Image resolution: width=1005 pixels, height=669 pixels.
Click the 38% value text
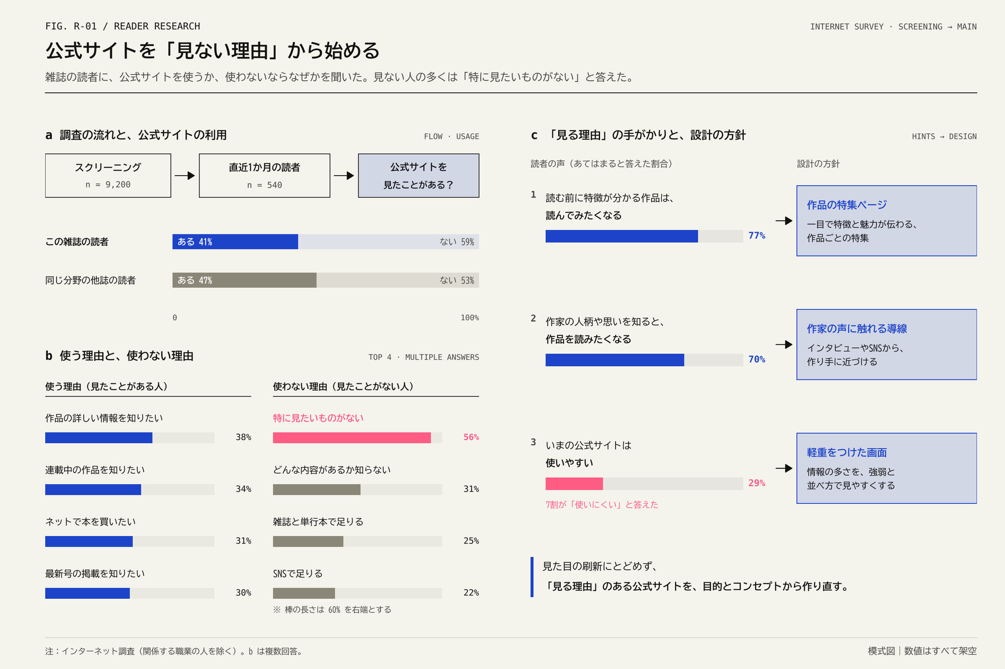[x=243, y=437]
